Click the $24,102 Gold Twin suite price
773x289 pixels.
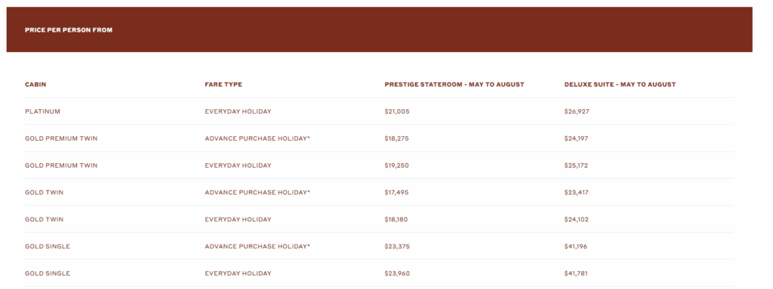pos(576,220)
